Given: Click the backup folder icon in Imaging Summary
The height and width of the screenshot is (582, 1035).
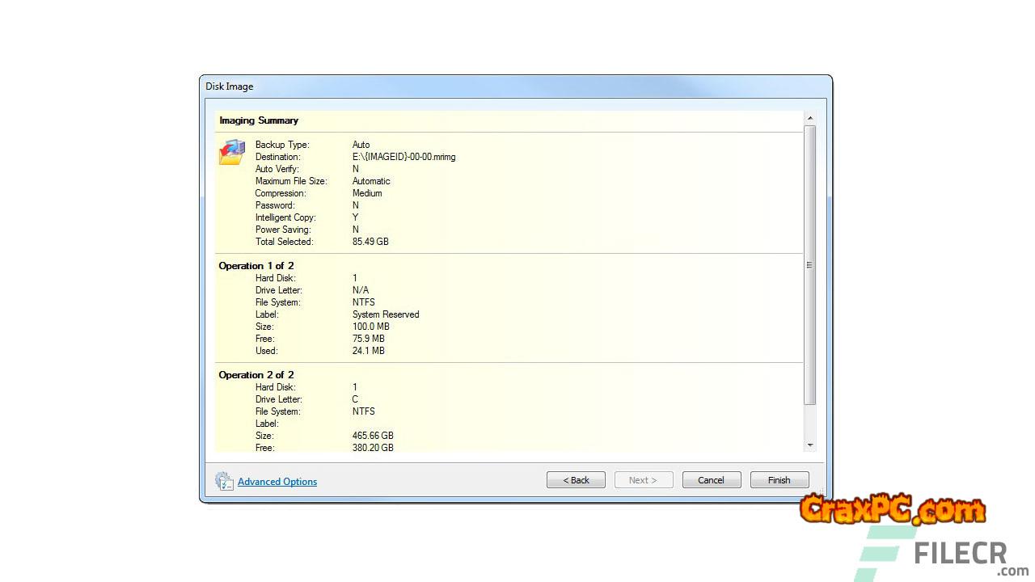Looking at the screenshot, I should [231, 152].
